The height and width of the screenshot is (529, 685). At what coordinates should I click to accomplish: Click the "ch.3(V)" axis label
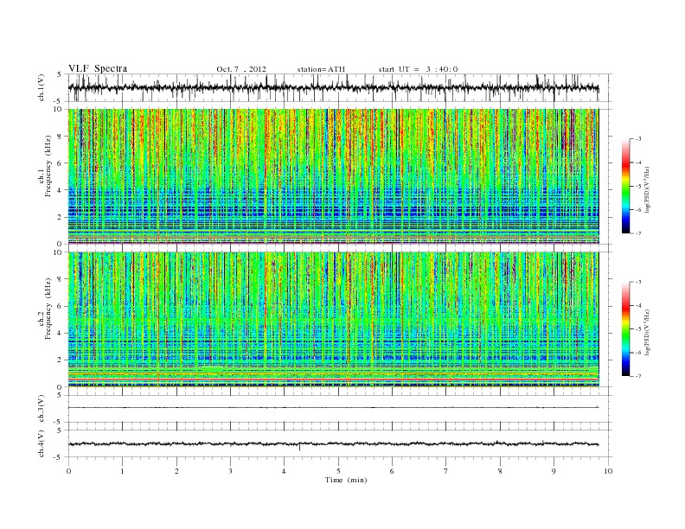tap(42, 409)
